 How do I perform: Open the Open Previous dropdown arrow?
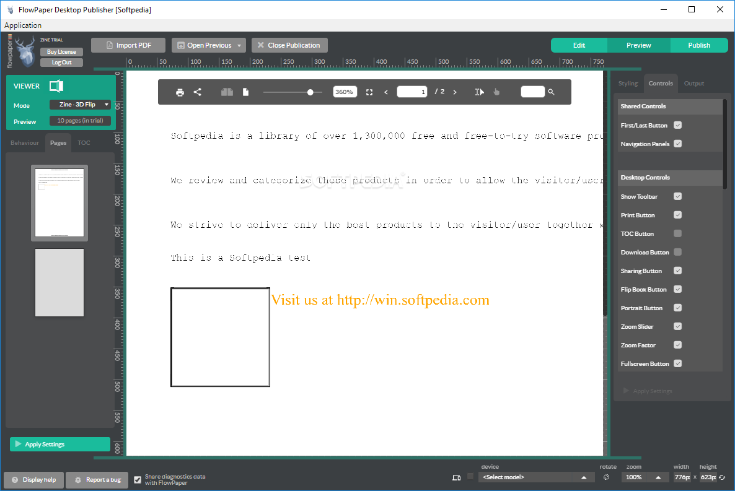239,45
